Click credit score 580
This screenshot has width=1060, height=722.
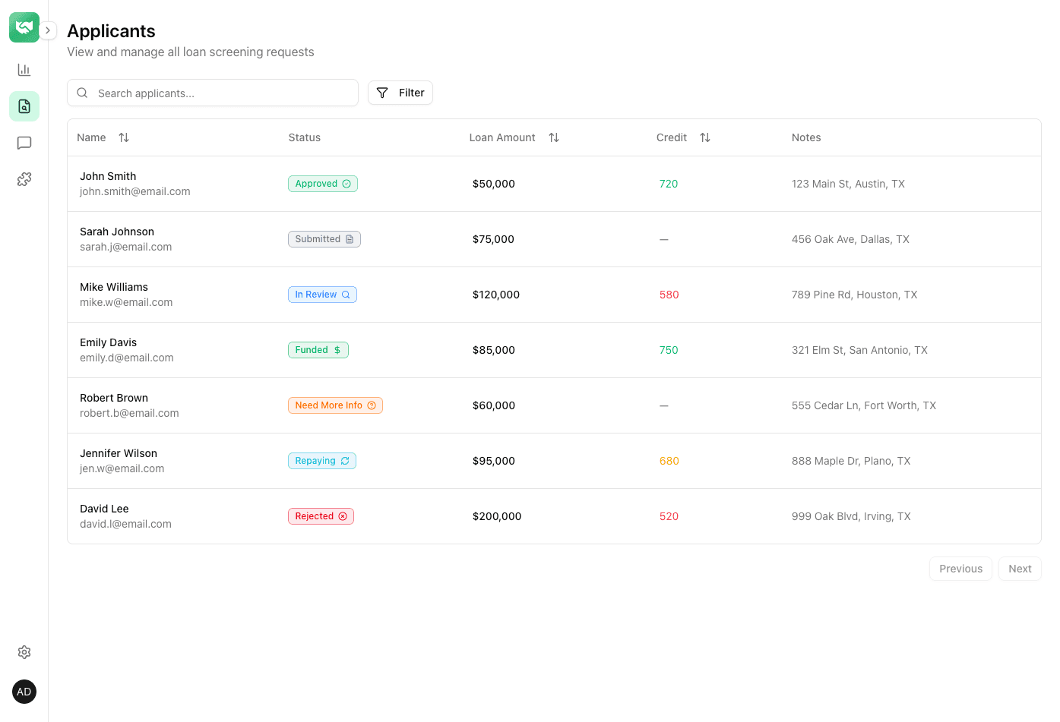(x=669, y=295)
